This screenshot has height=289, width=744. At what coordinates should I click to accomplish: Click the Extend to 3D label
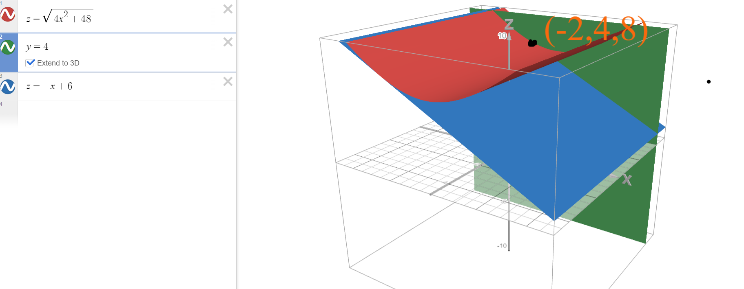pyautogui.click(x=58, y=63)
